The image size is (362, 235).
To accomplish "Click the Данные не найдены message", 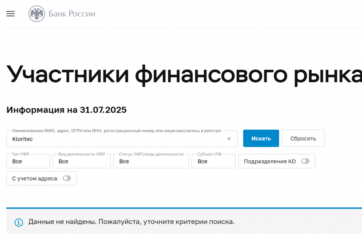I will click(x=132, y=222).
